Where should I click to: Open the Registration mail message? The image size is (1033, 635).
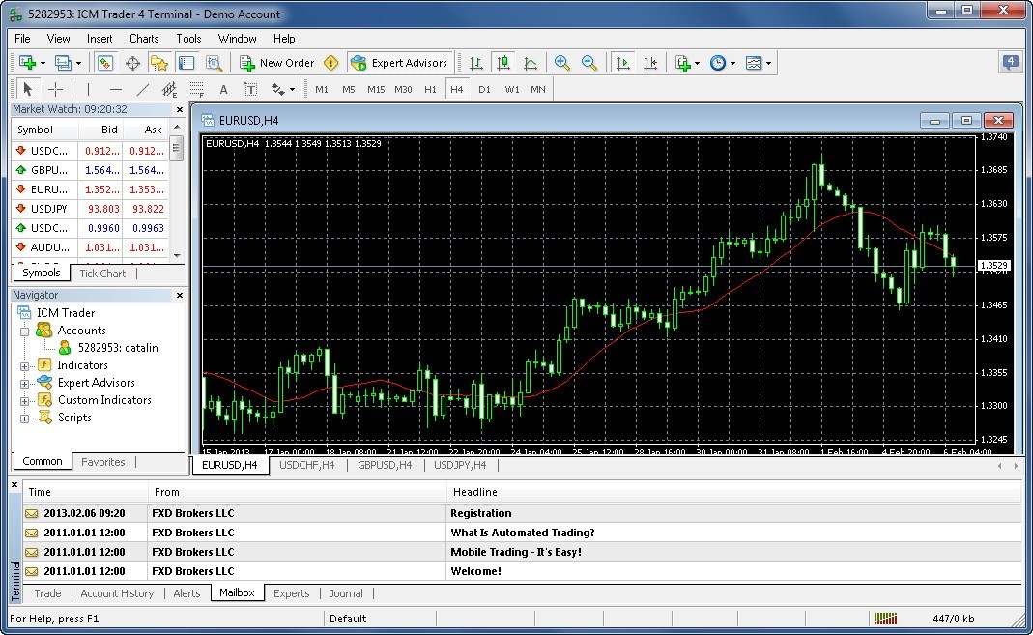pyautogui.click(x=480, y=513)
